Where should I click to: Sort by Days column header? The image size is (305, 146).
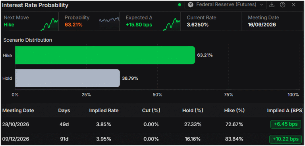[x=64, y=111]
